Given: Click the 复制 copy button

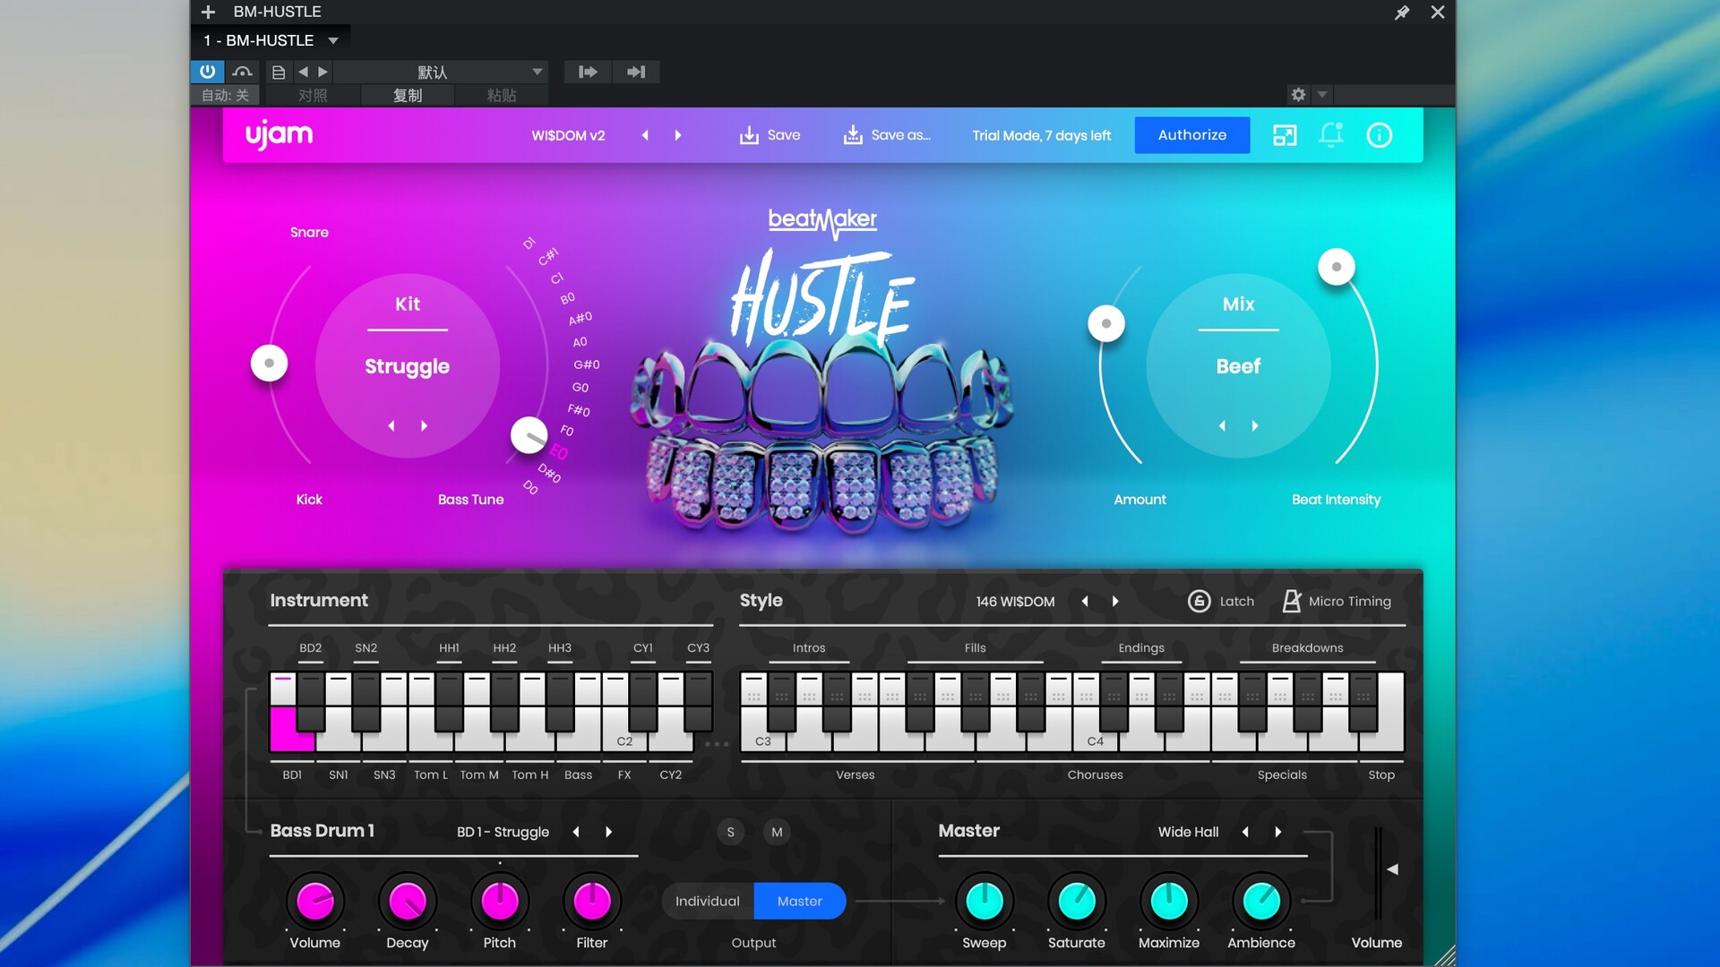Looking at the screenshot, I should point(408,95).
